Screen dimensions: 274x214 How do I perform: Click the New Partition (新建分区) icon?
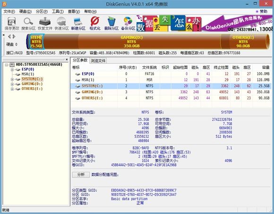click(78, 24)
